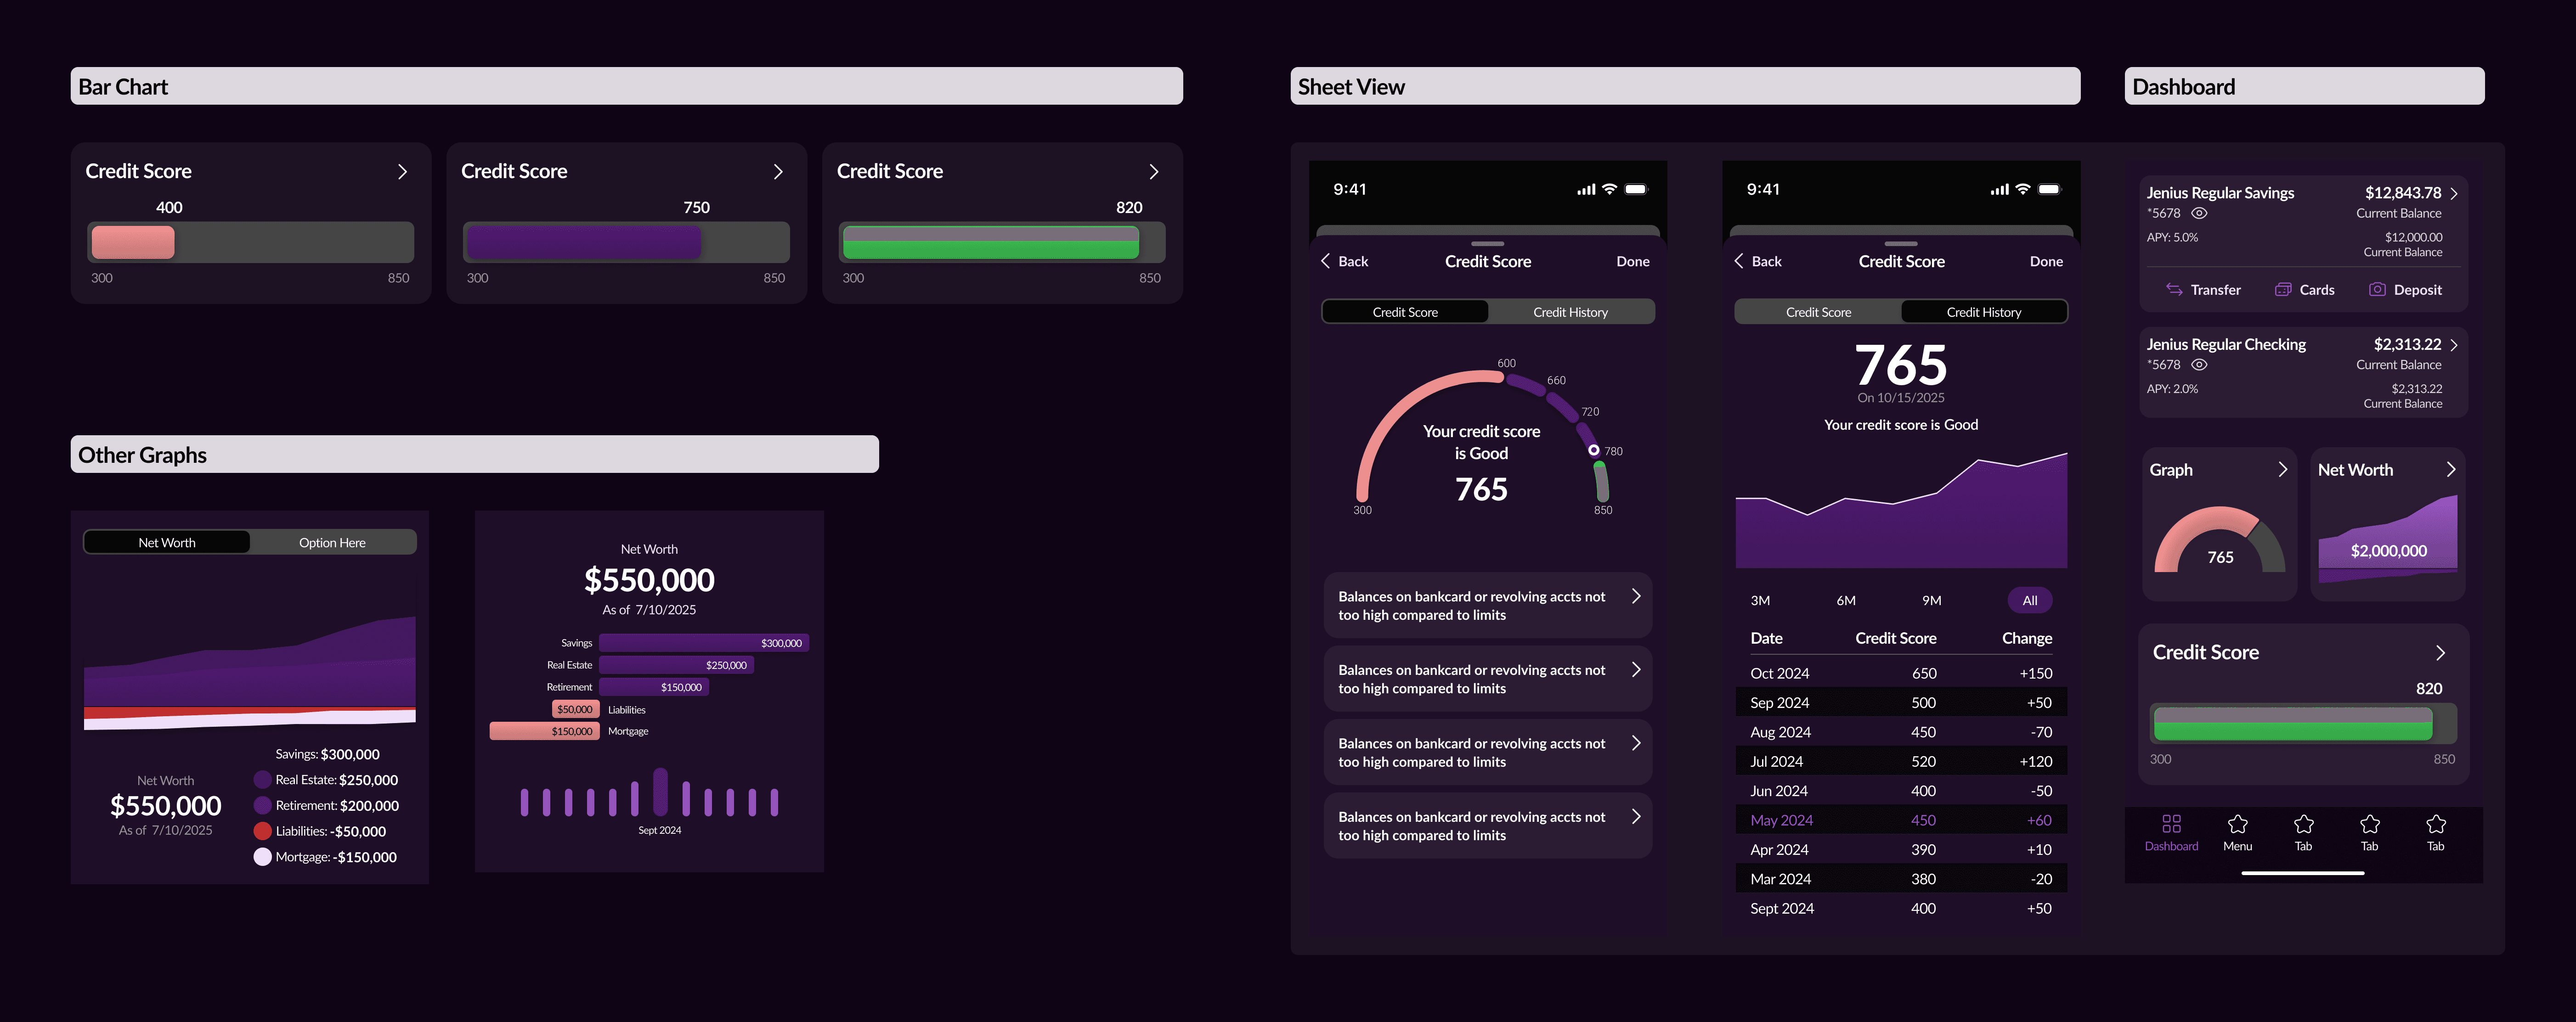Click Back arrow in gauge credit sheet

pos(1326,261)
